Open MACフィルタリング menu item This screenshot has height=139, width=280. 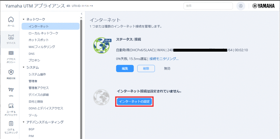[x=42, y=47]
